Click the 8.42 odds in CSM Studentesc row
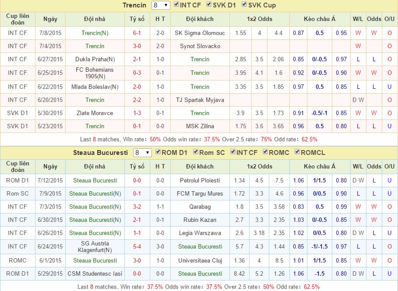The height and width of the screenshot is (291, 398). 240,274
